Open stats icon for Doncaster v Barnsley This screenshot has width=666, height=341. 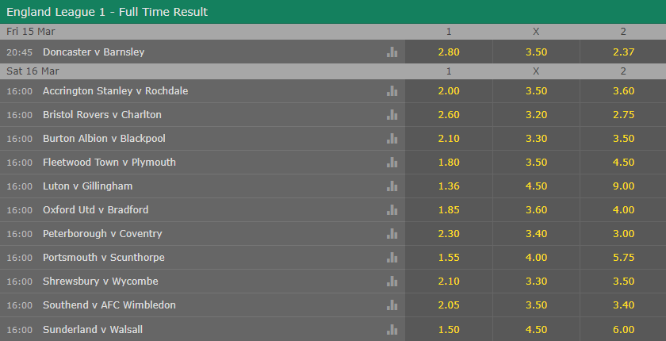[x=392, y=52]
